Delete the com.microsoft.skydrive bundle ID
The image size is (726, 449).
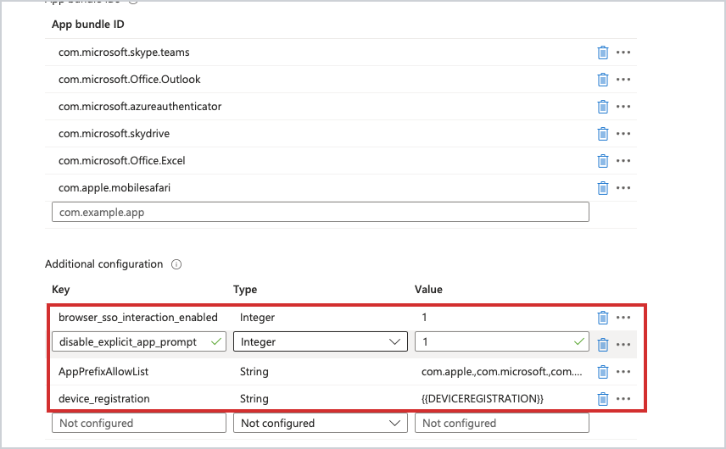[602, 134]
